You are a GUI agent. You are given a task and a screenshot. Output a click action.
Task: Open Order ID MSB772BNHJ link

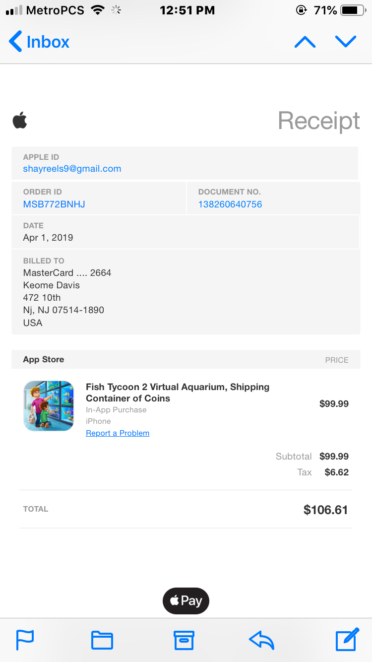pos(54,204)
